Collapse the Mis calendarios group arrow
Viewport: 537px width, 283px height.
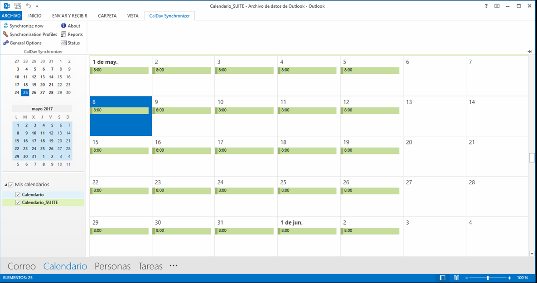coord(6,185)
